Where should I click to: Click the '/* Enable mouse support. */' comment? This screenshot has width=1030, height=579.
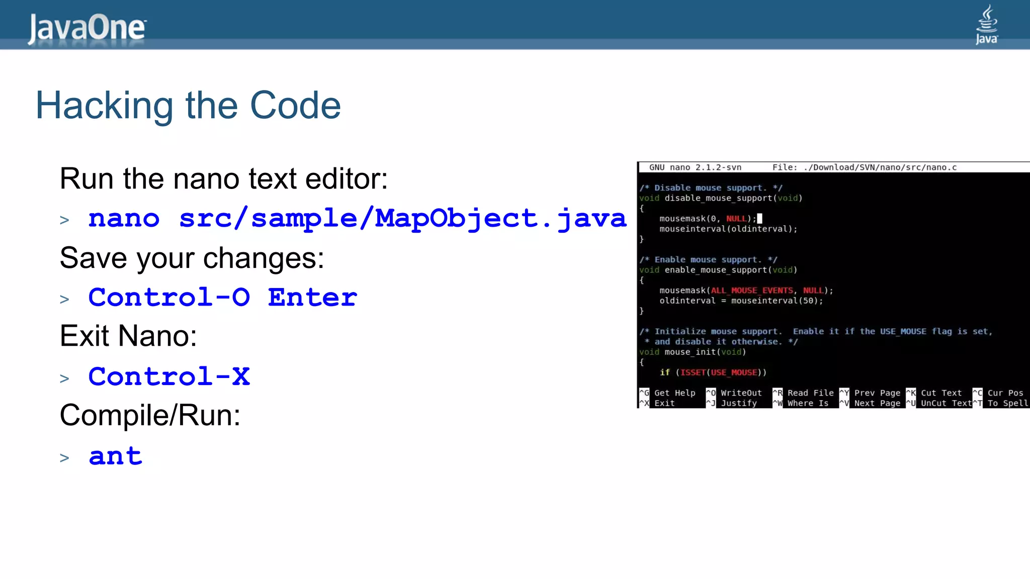tap(708, 260)
